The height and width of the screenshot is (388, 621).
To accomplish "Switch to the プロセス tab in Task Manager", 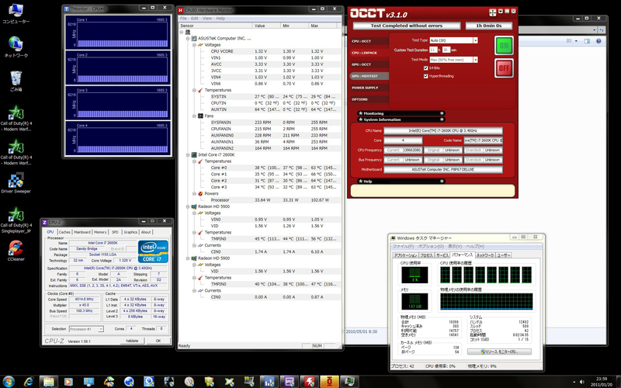I will 426,255.
